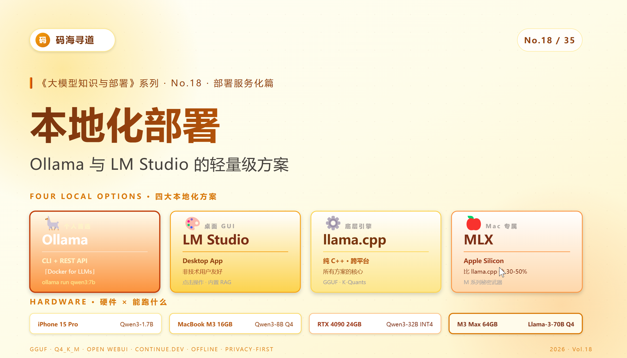The height and width of the screenshot is (358, 627).
Task: Select the CLI + REST API line
Action: click(x=65, y=261)
